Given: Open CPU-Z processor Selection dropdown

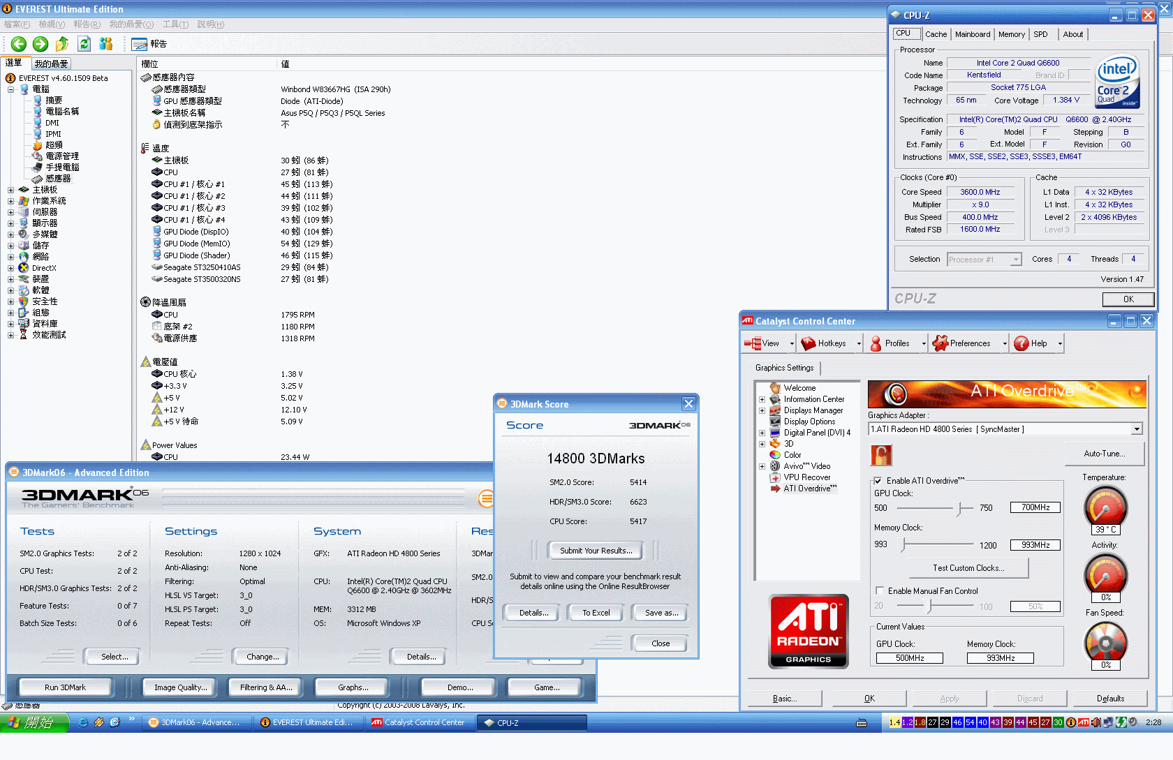Looking at the screenshot, I should 1016,260.
